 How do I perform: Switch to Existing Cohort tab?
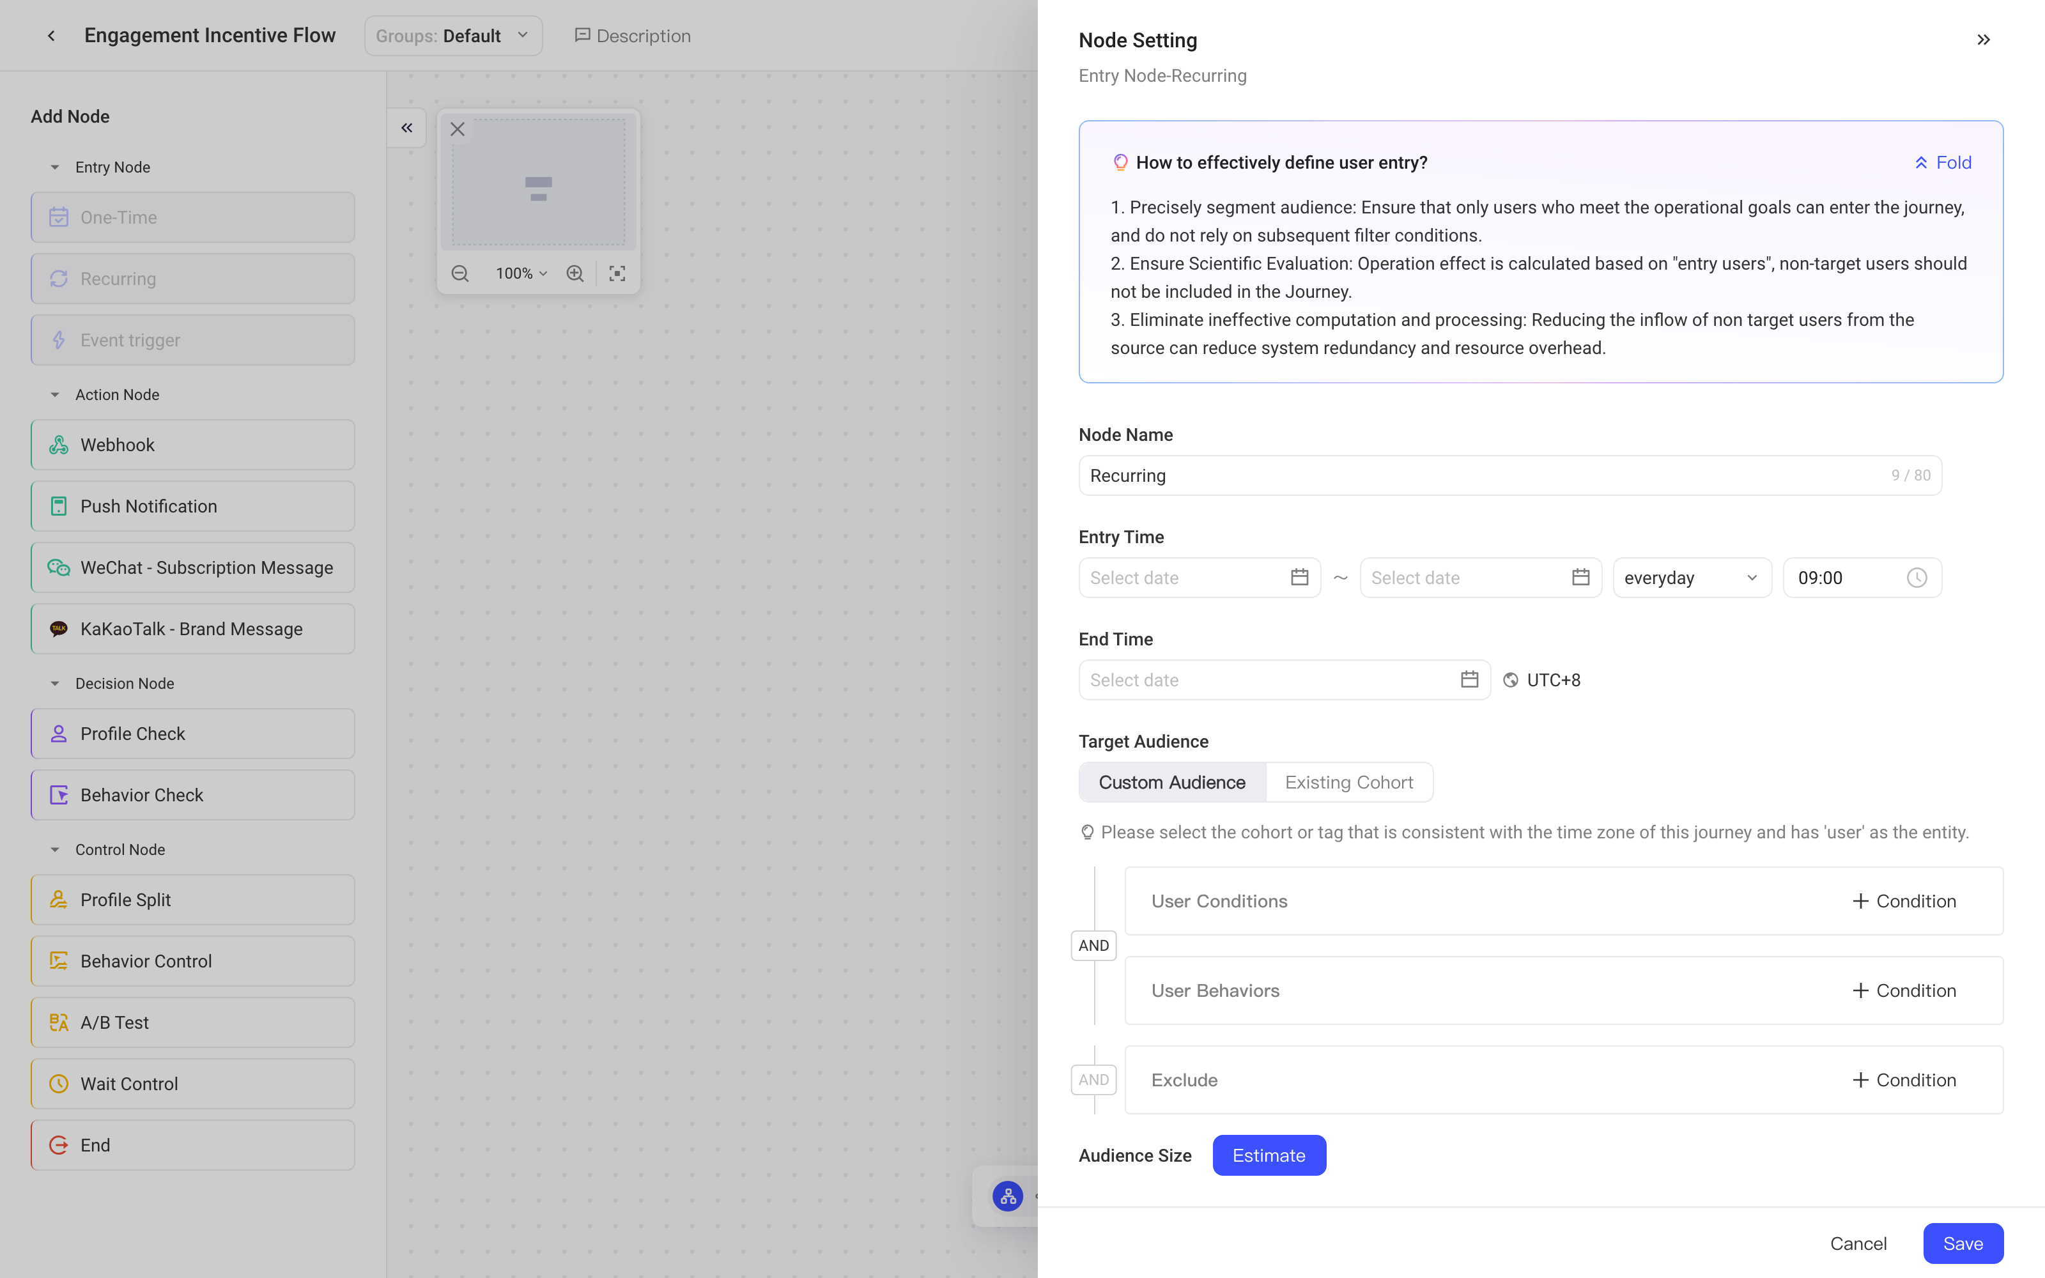tap(1348, 782)
